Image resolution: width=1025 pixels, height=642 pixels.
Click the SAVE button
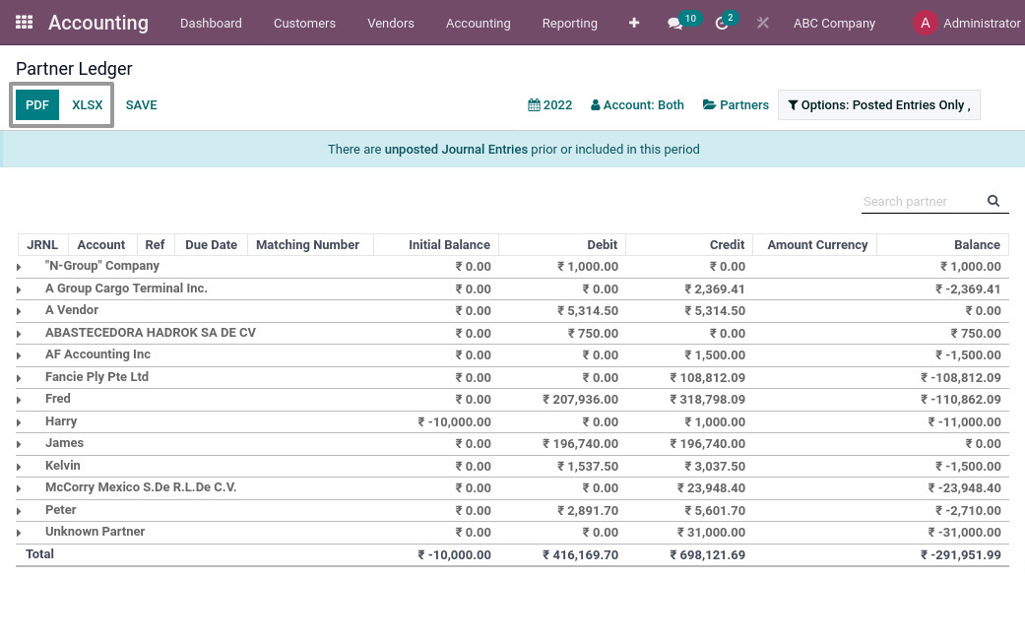pyautogui.click(x=141, y=104)
